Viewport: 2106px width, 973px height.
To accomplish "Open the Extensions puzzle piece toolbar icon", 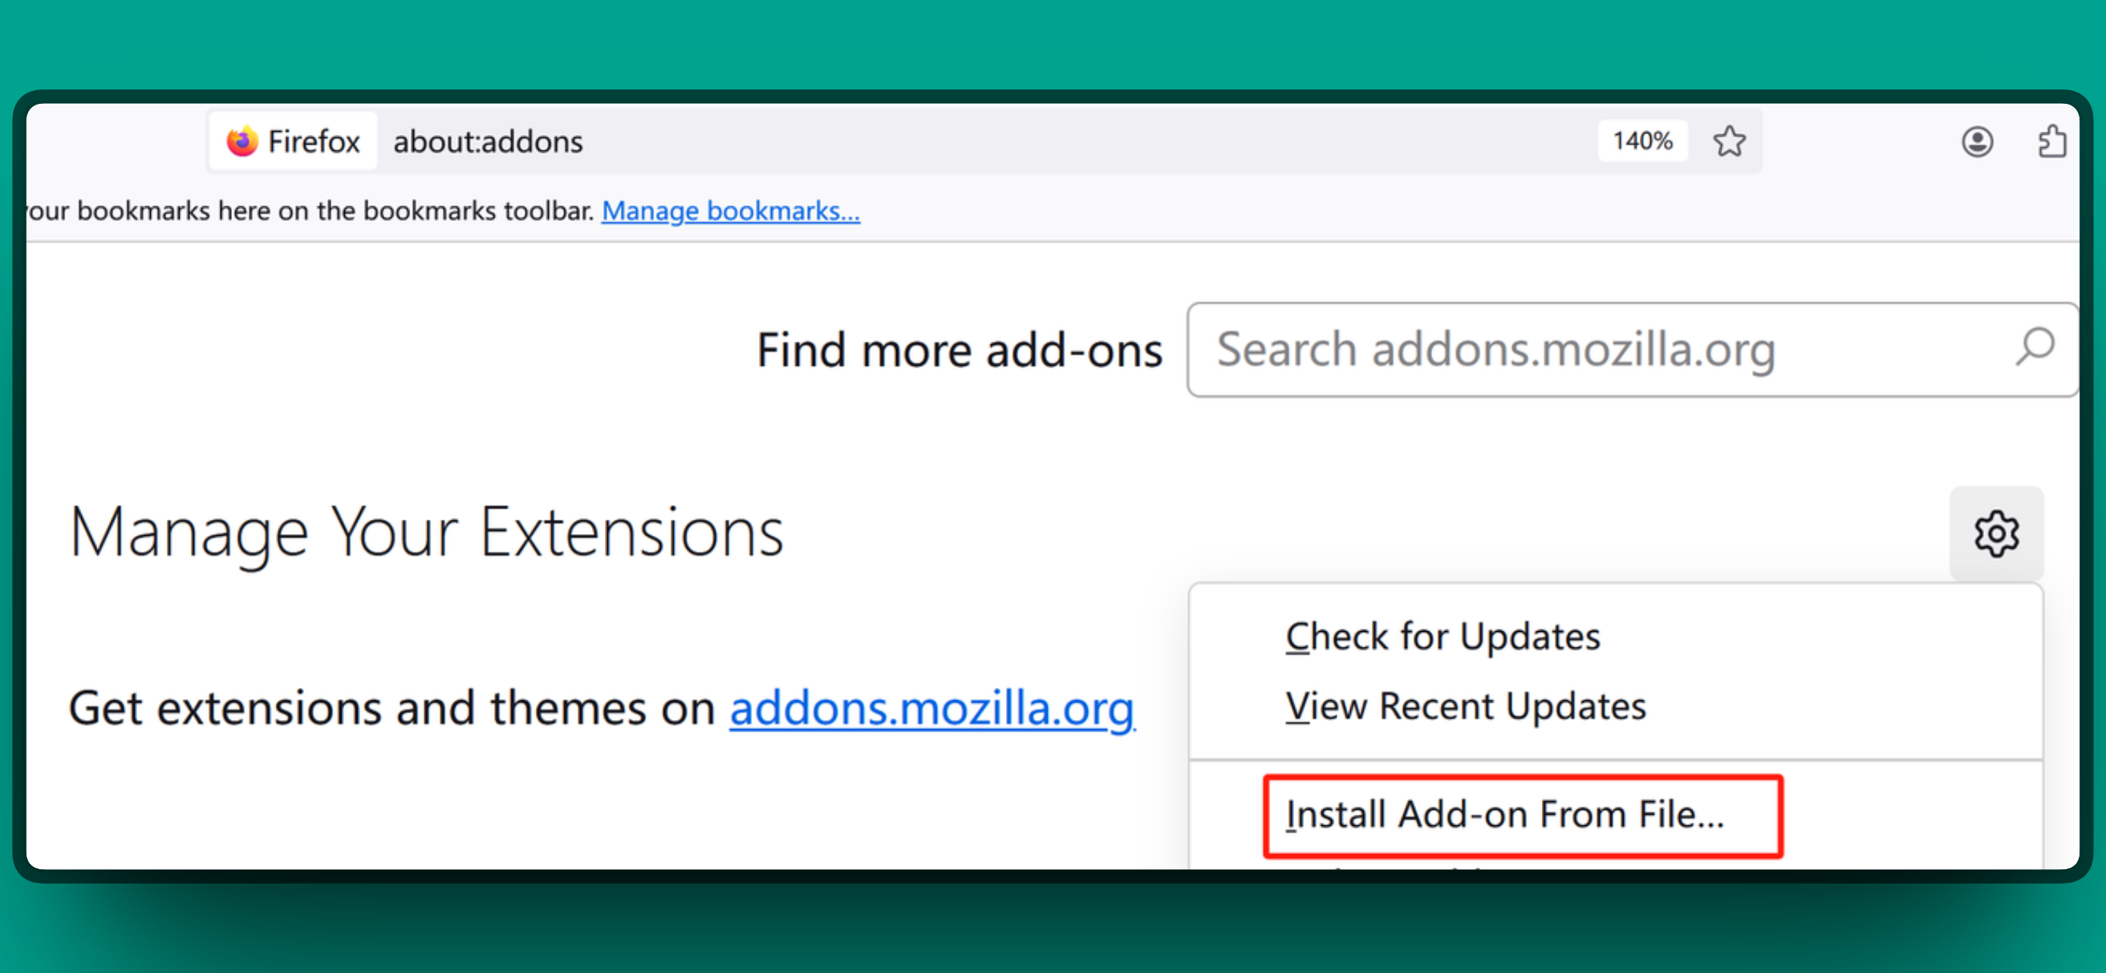I will (2051, 142).
